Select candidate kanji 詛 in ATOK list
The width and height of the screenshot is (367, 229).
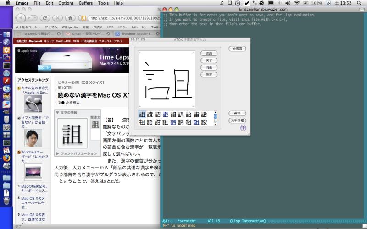pyautogui.click(x=142, y=114)
